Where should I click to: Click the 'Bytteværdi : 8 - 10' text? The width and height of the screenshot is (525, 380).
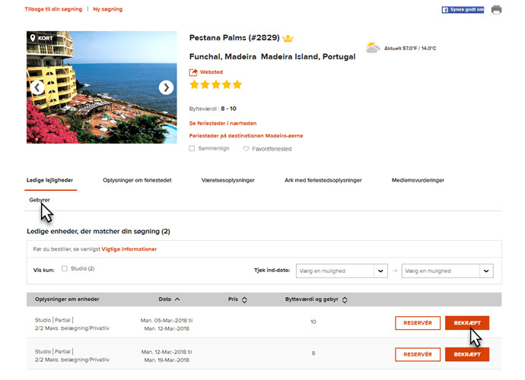(212, 109)
